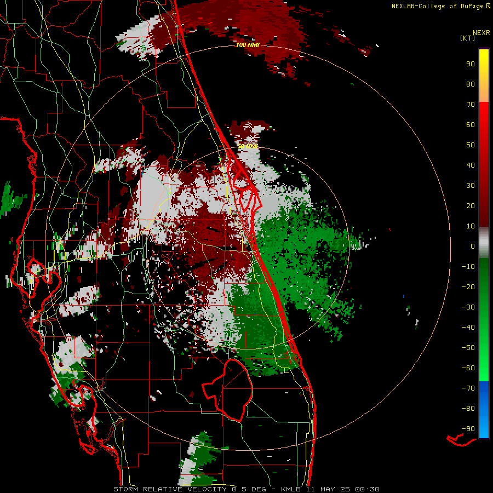
Task: Click the 30 value on the velocity scale
Action: click(471, 186)
